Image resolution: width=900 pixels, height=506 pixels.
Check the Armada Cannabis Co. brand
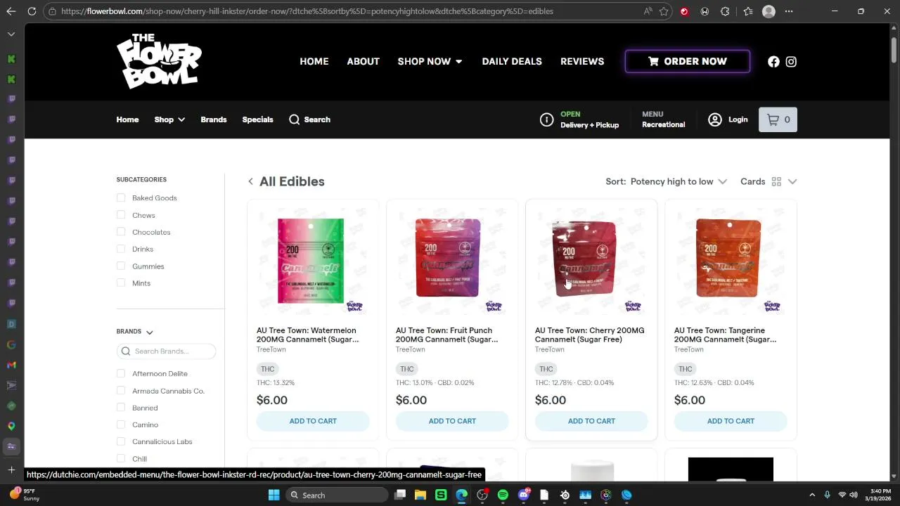click(x=121, y=391)
